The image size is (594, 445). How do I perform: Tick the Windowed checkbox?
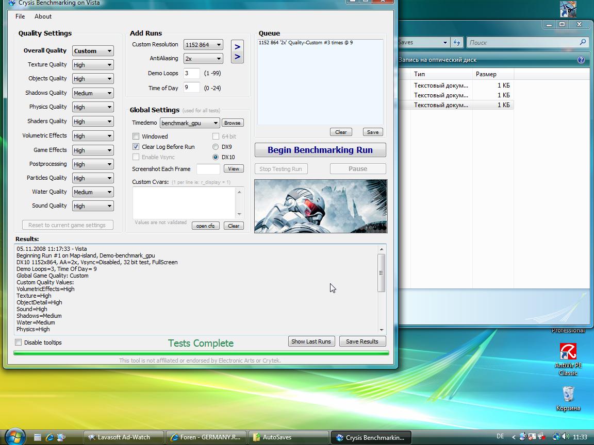pos(136,136)
